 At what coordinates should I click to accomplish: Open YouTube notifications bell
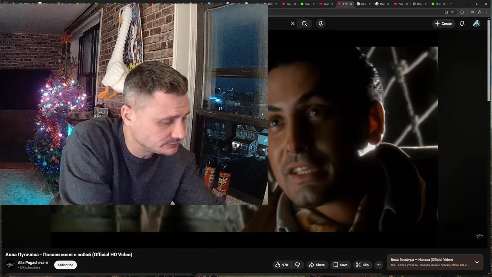click(x=462, y=23)
